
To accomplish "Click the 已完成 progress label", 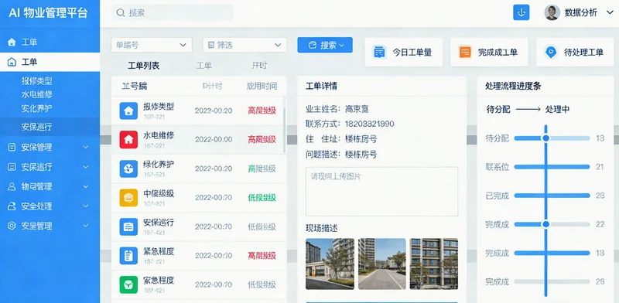I will (x=497, y=196).
